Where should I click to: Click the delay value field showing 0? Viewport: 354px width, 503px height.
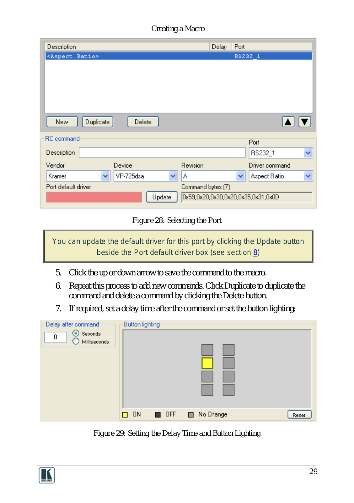coord(56,337)
